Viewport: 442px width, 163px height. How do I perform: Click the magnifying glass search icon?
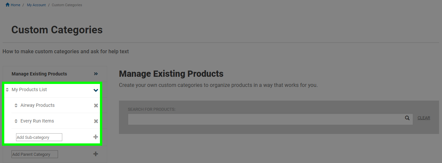[407, 118]
